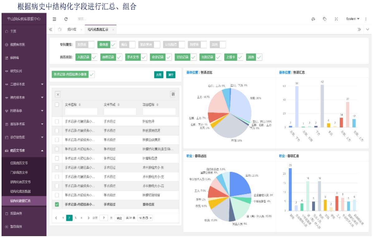Click the 清空 button
Image resolution: width=373 pixels, height=238 pixels.
171,75
